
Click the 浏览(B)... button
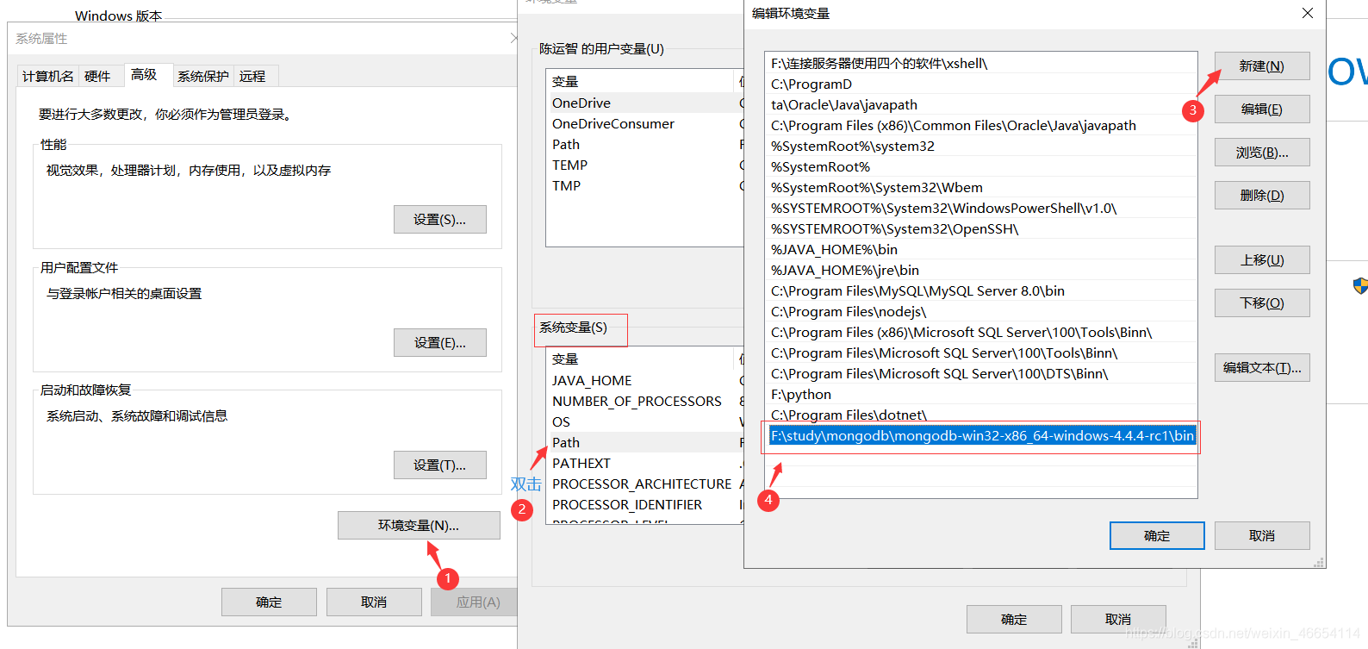tap(1262, 153)
